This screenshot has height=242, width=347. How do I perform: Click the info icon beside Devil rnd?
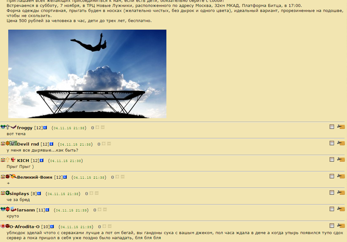[51, 144]
